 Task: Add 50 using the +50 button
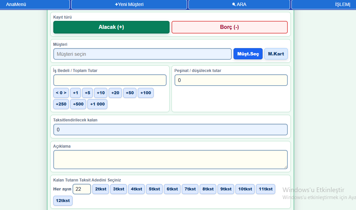pos(129,93)
